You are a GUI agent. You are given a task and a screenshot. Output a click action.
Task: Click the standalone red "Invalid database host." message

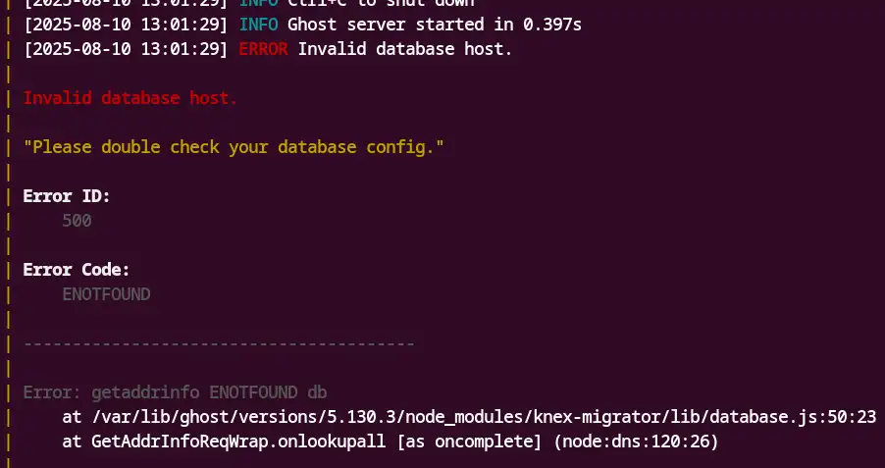coord(130,98)
